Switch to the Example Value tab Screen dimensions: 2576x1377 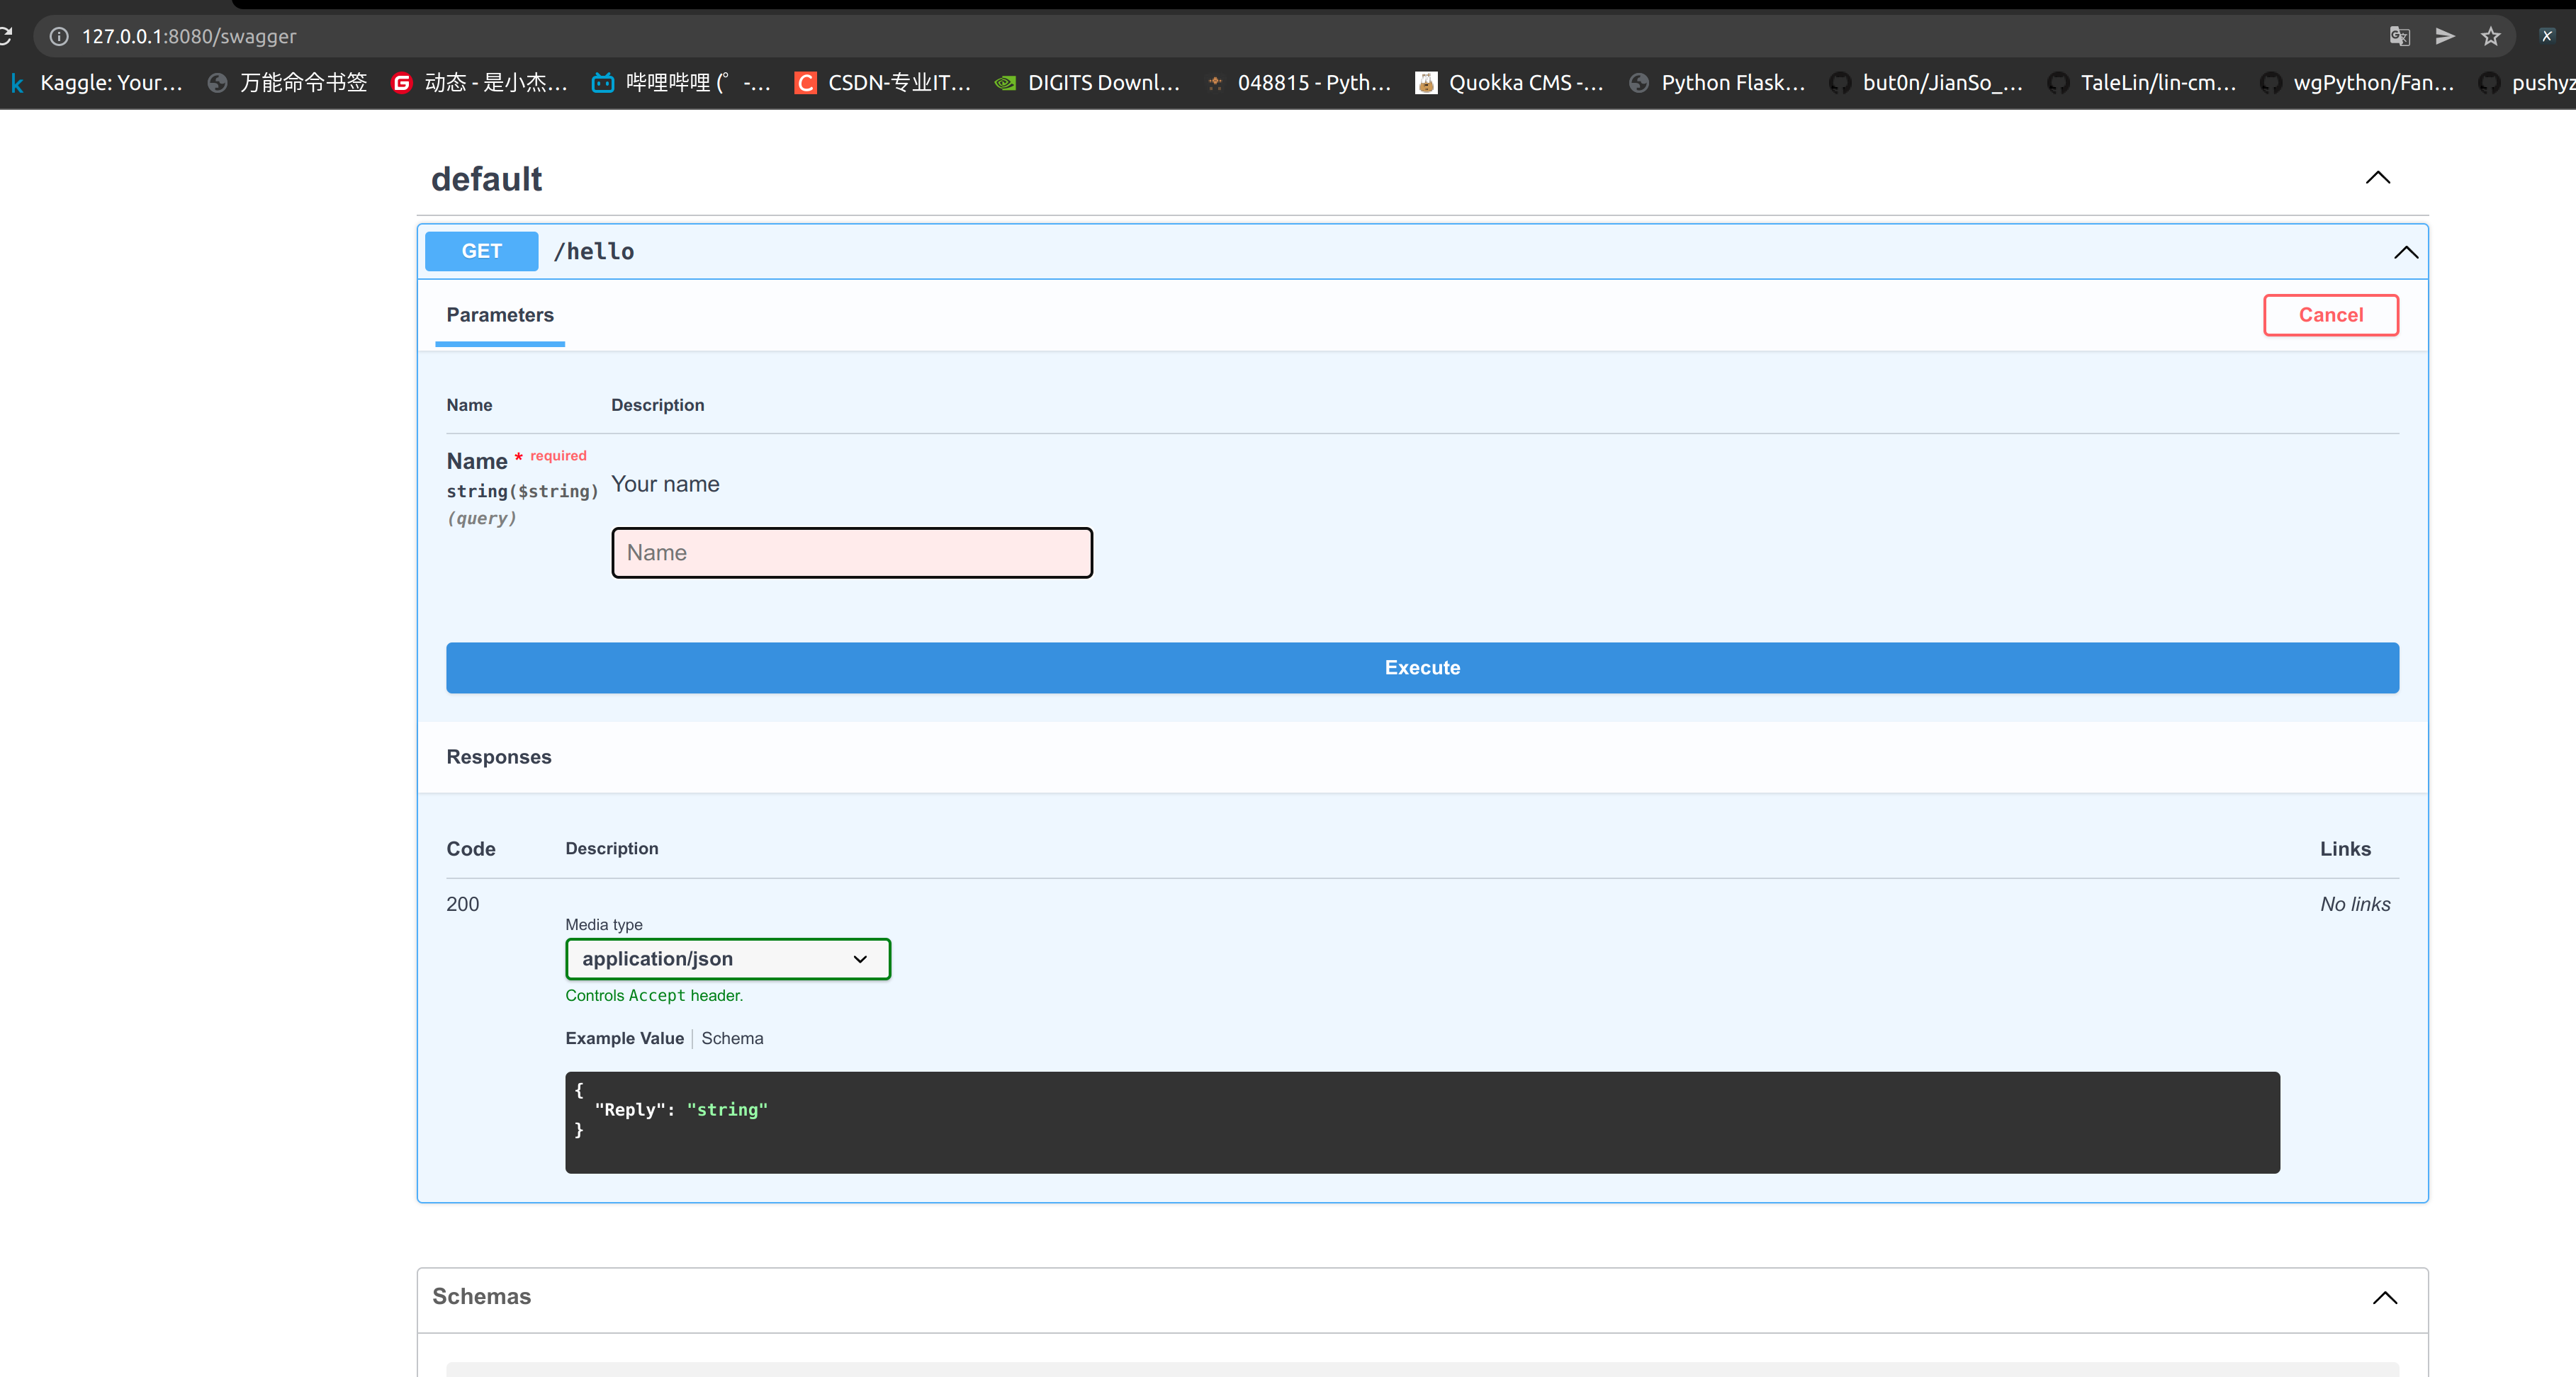coord(624,1038)
